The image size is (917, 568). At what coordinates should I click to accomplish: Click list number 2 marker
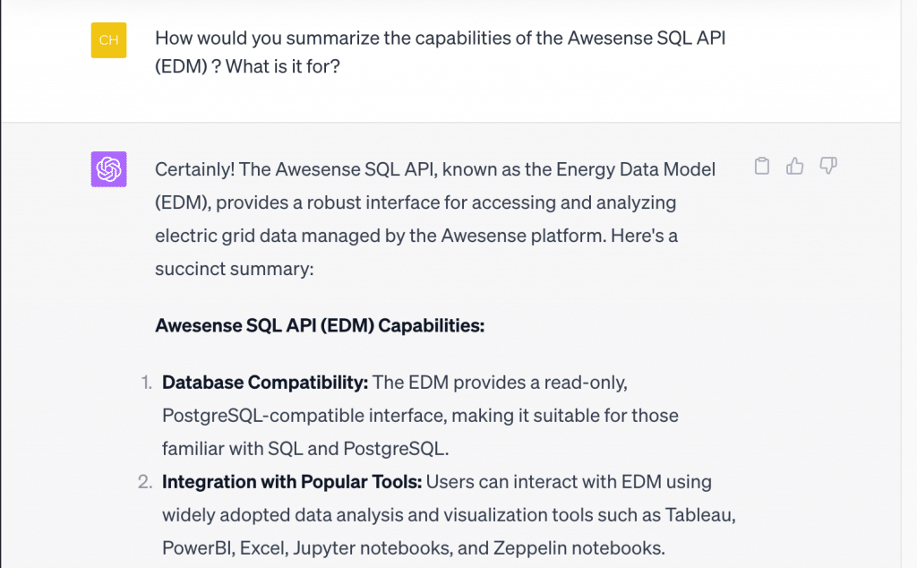click(x=145, y=482)
